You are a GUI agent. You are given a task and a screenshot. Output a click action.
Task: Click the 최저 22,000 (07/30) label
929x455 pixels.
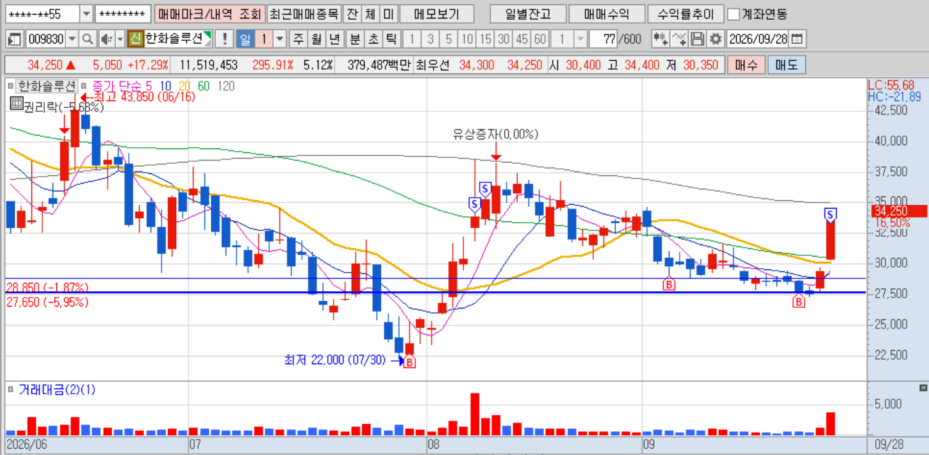click(335, 360)
